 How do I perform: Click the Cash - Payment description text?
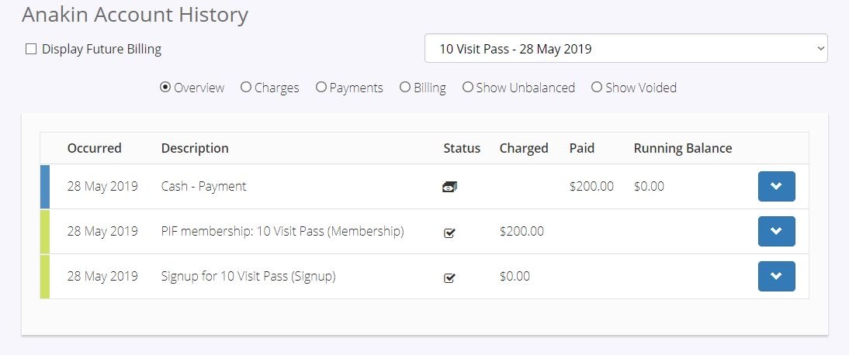click(203, 186)
